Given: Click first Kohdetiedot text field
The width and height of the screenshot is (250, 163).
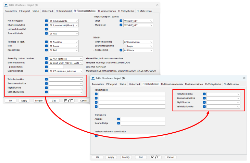Looking at the screenshot, I should point(132,94).
